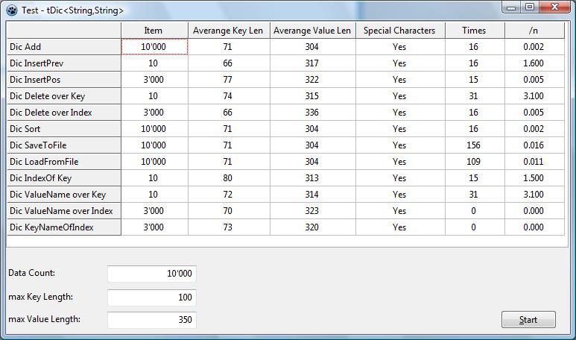Click the max Value Length field
The height and width of the screenshot is (340, 576).
pos(152,320)
